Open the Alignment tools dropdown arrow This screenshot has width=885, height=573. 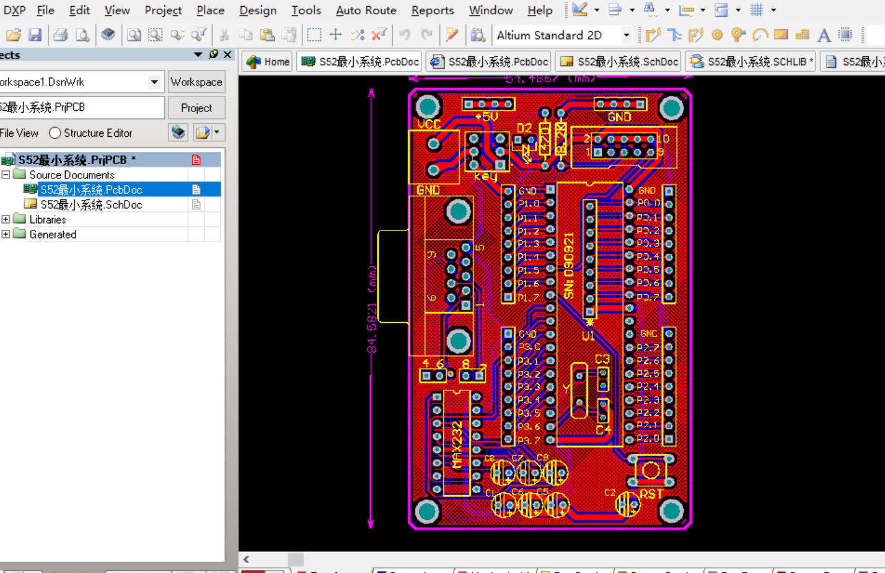coord(632,10)
